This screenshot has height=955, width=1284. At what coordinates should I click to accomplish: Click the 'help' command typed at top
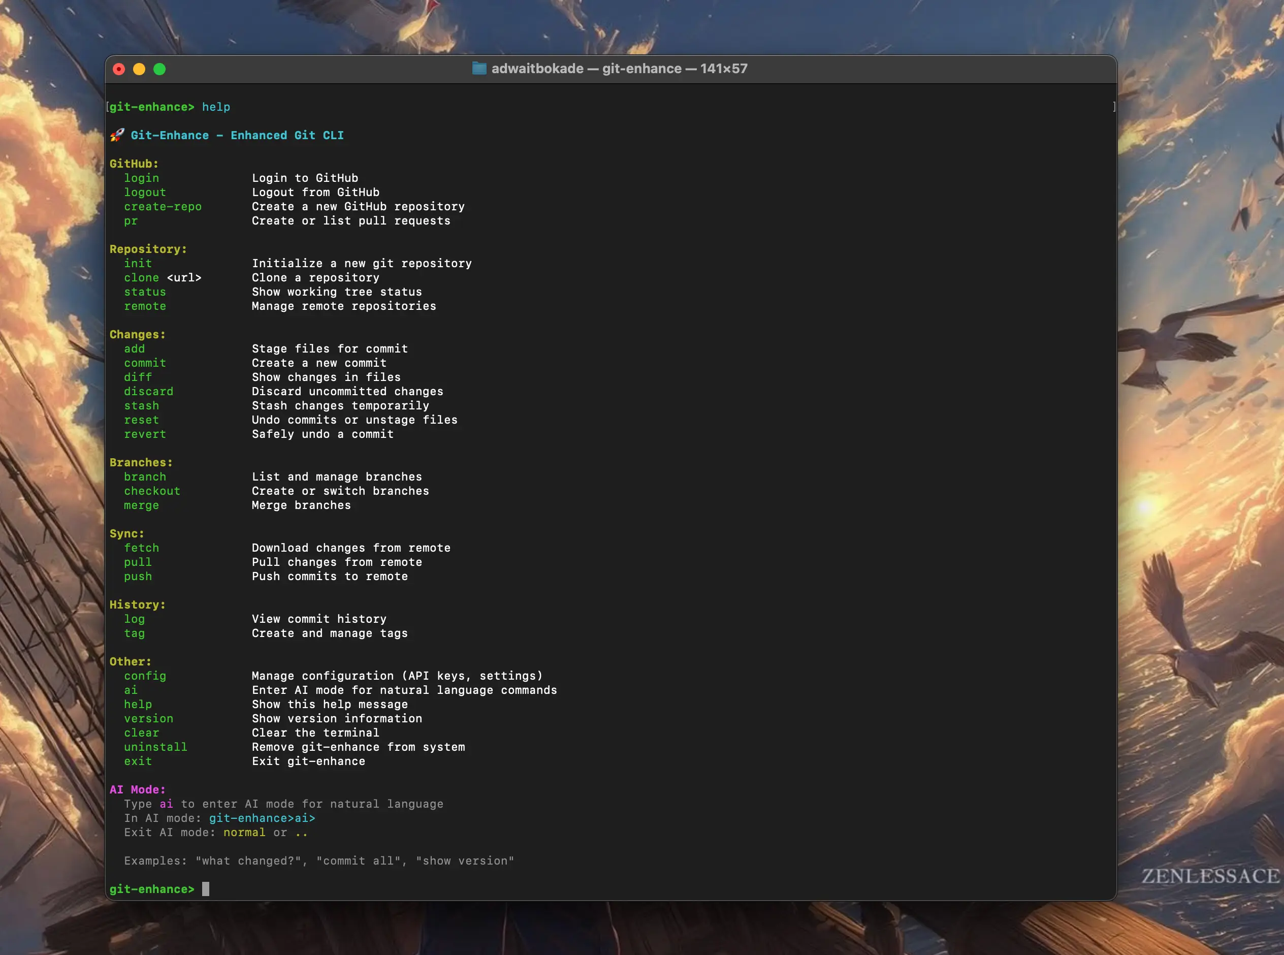pyautogui.click(x=215, y=107)
